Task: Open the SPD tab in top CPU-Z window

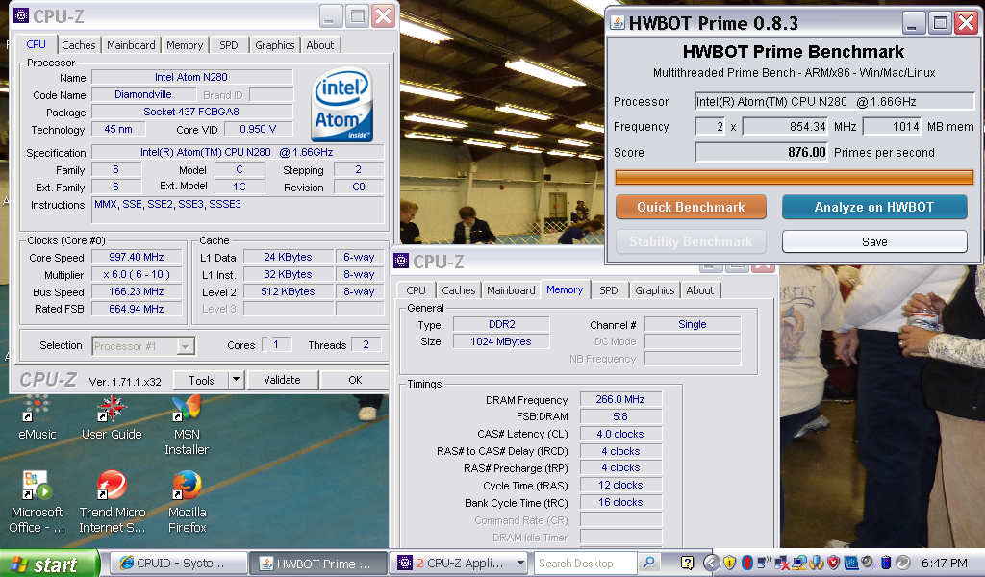Action: coord(229,45)
